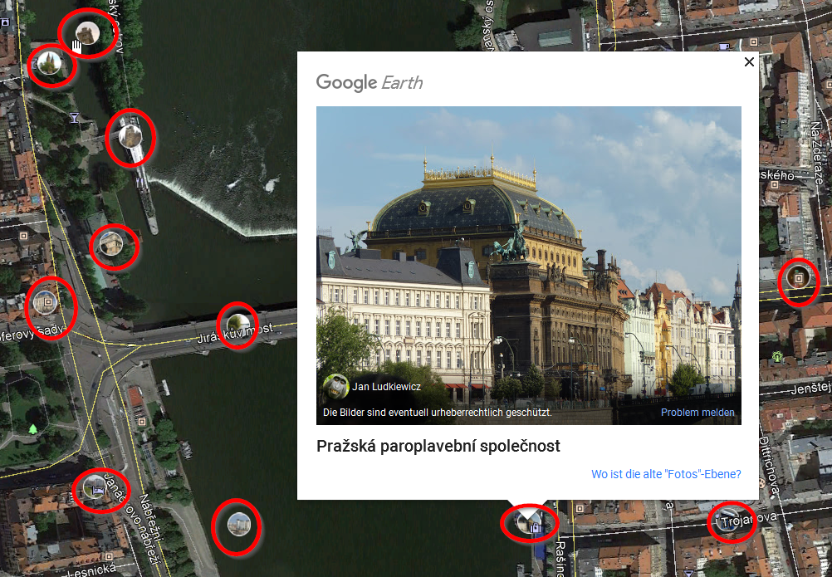This screenshot has height=577, width=832.
Task: Click the 'Problem melden' link
Action: pos(697,413)
